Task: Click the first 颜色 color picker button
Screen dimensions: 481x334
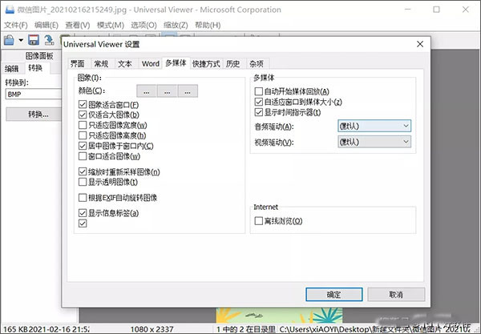Action: pyautogui.click(x=147, y=91)
